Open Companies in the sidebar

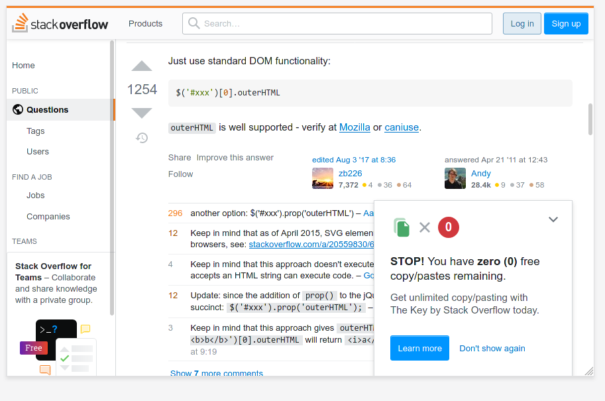tap(48, 217)
